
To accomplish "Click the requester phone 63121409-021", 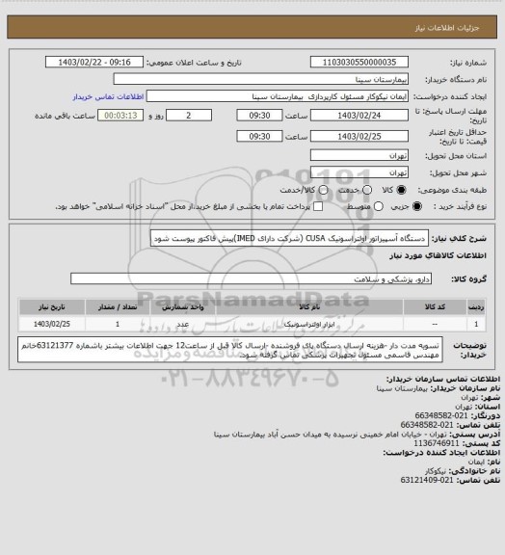I will click(427, 480).
